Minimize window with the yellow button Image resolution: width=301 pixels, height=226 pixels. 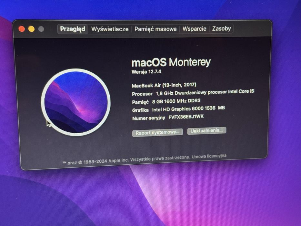coord(32,29)
